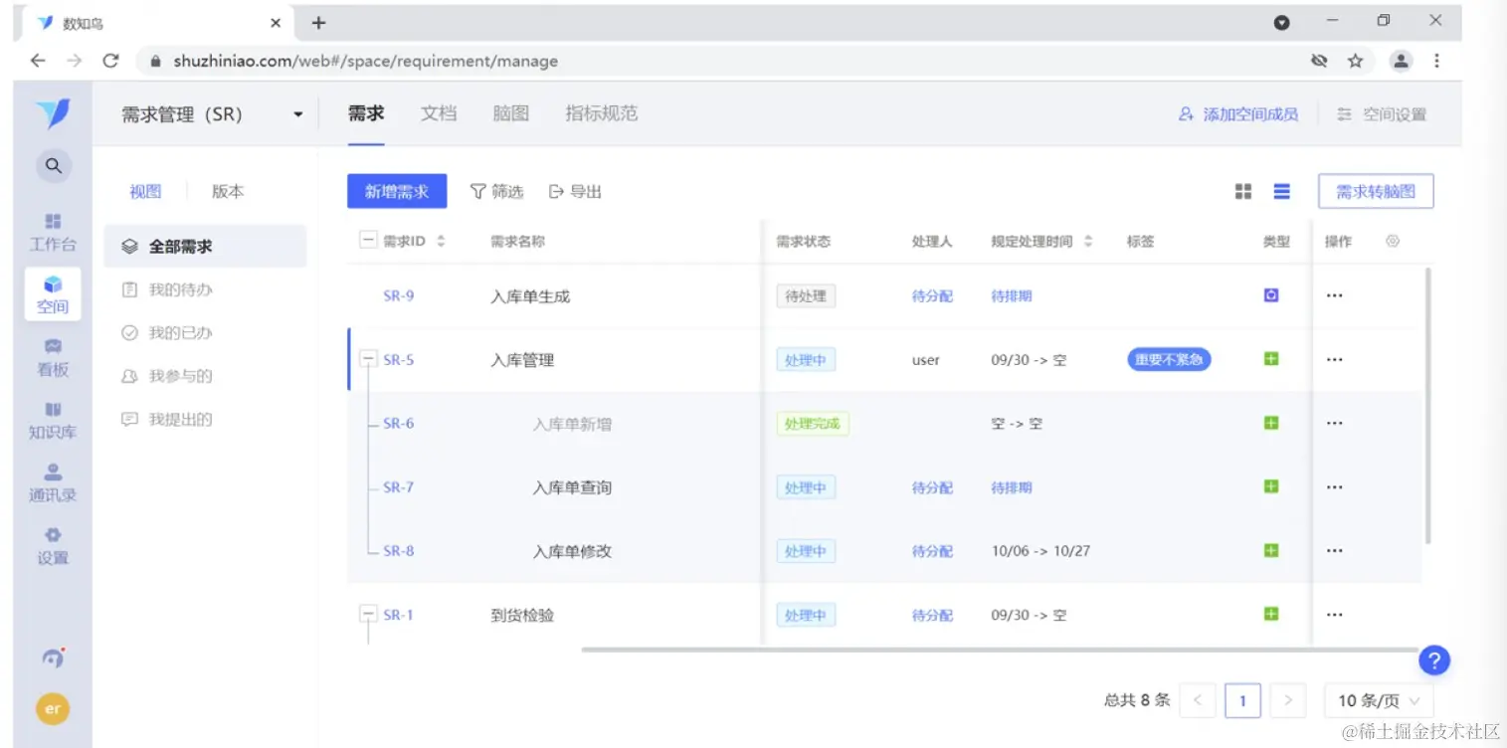The image size is (1507, 748).
Task: Switch to card grid view
Action: 1243,191
